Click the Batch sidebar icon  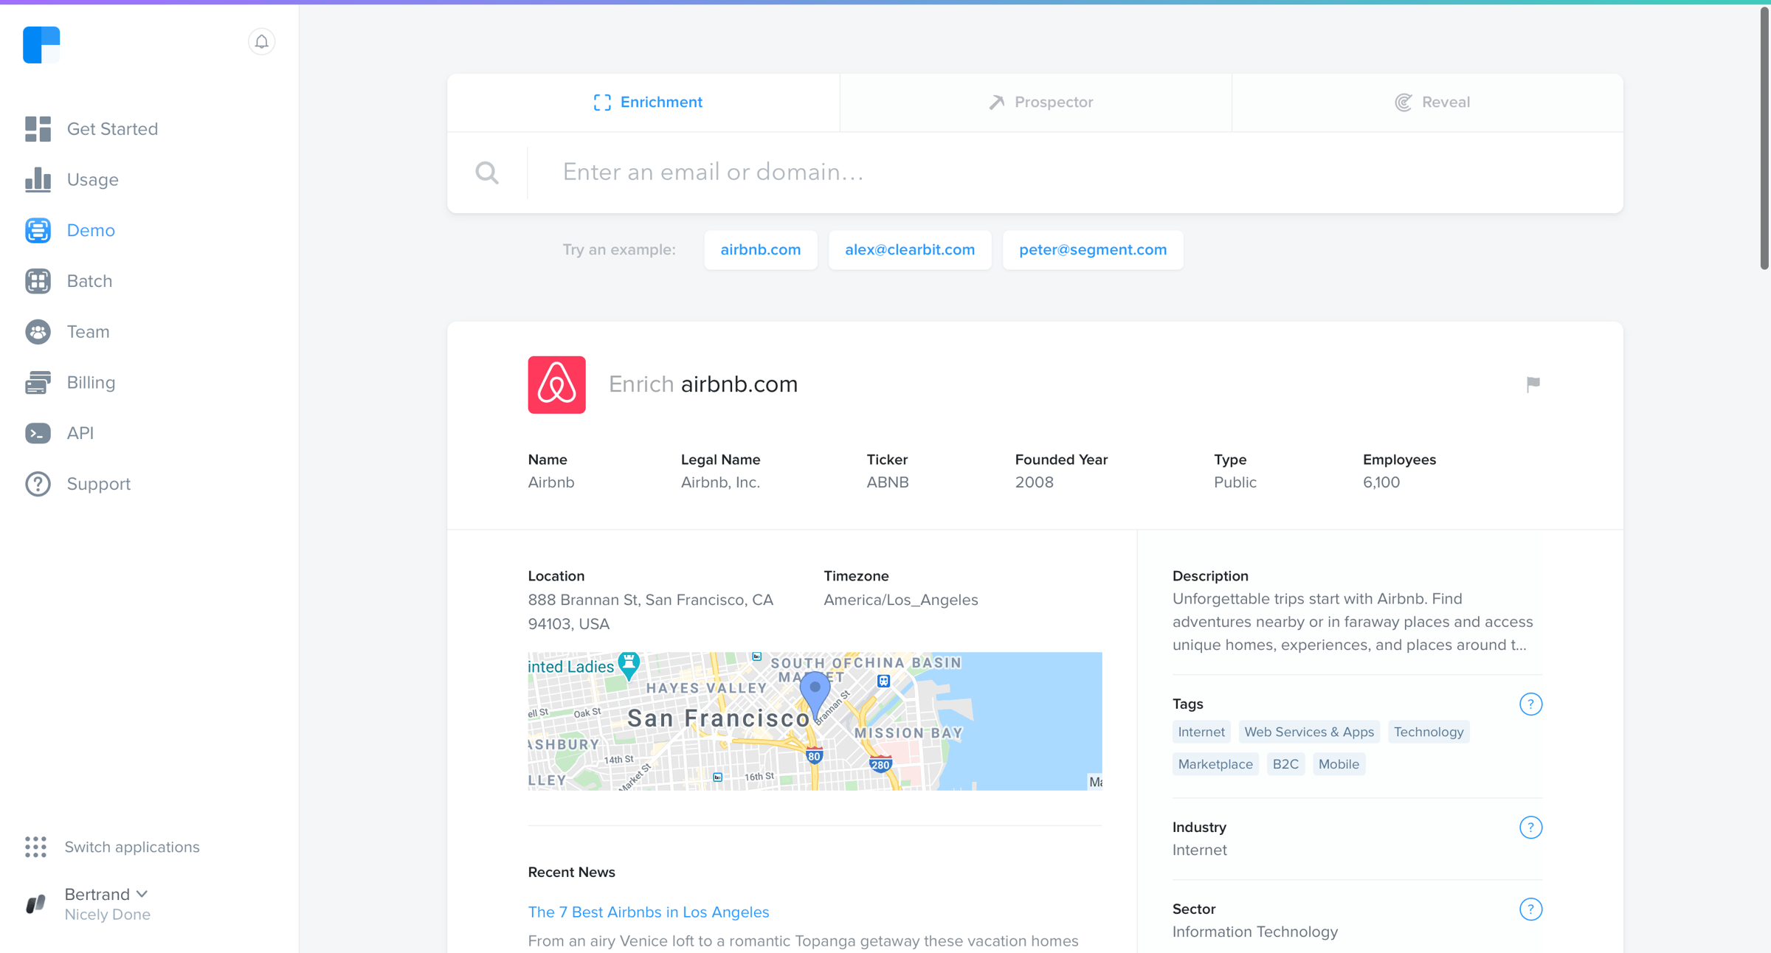(38, 281)
